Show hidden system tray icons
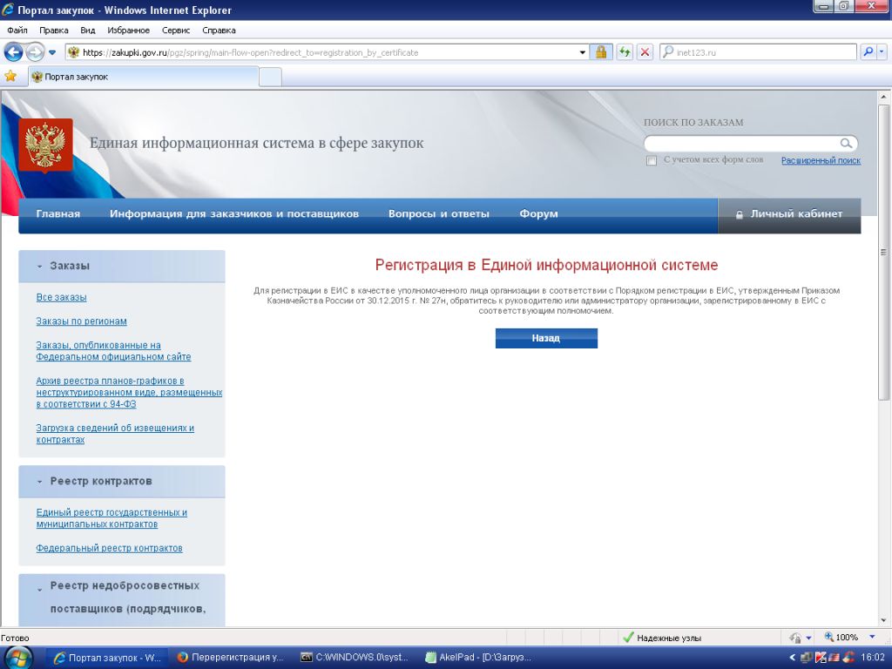 click(792, 658)
